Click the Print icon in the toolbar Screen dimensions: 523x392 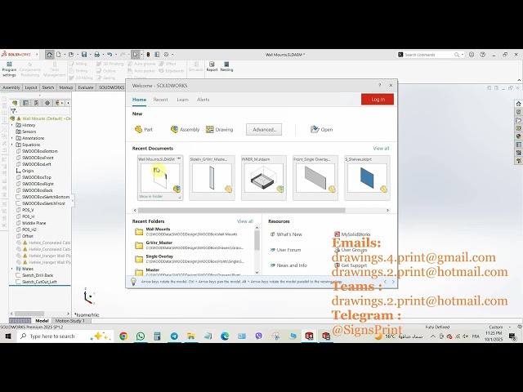96,55
